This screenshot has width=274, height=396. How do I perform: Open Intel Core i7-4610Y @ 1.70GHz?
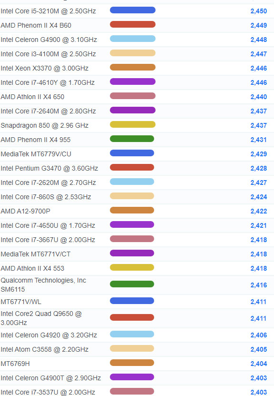pos(48,82)
